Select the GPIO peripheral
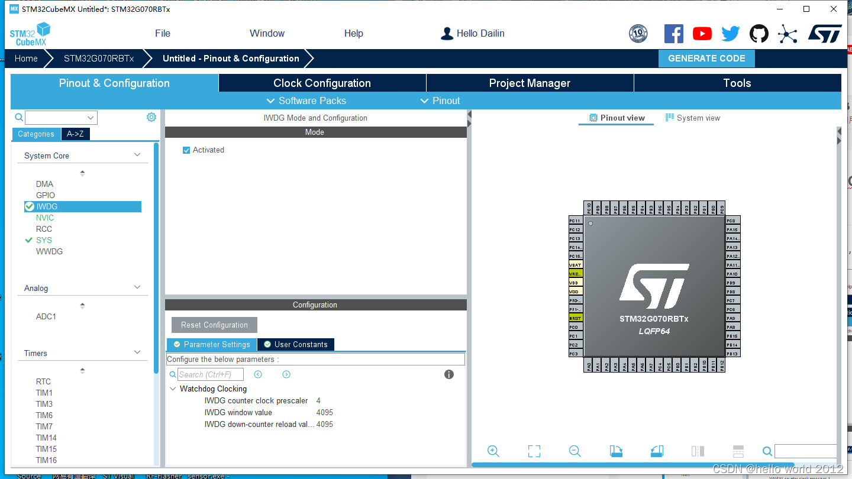The height and width of the screenshot is (479, 852). coord(46,195)
